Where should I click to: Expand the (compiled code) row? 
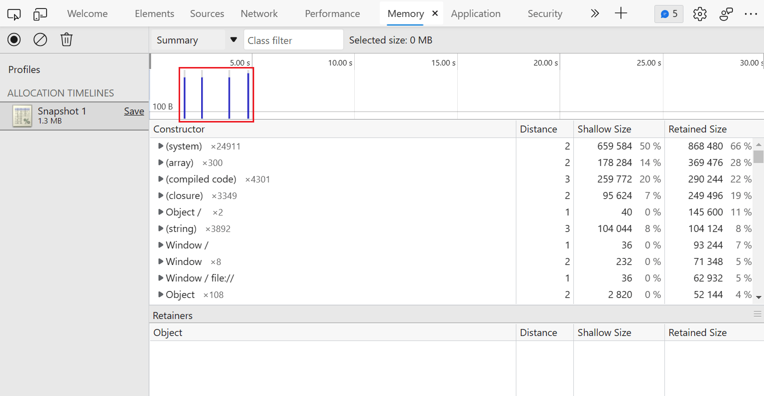161,179
